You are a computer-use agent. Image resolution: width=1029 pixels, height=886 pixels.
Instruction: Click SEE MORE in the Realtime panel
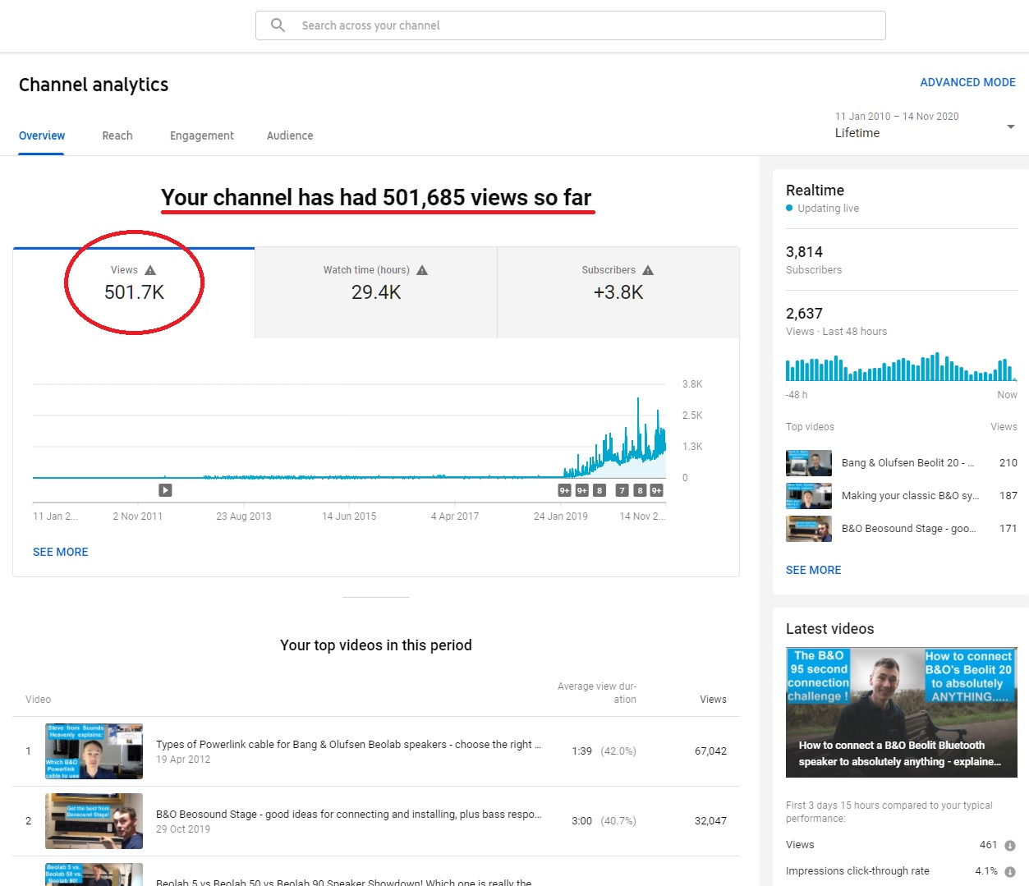tap(813, 570)
